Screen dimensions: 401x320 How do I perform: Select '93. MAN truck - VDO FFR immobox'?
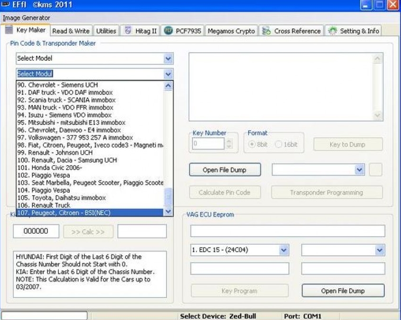pyautogui.click(x=90, y=107)
